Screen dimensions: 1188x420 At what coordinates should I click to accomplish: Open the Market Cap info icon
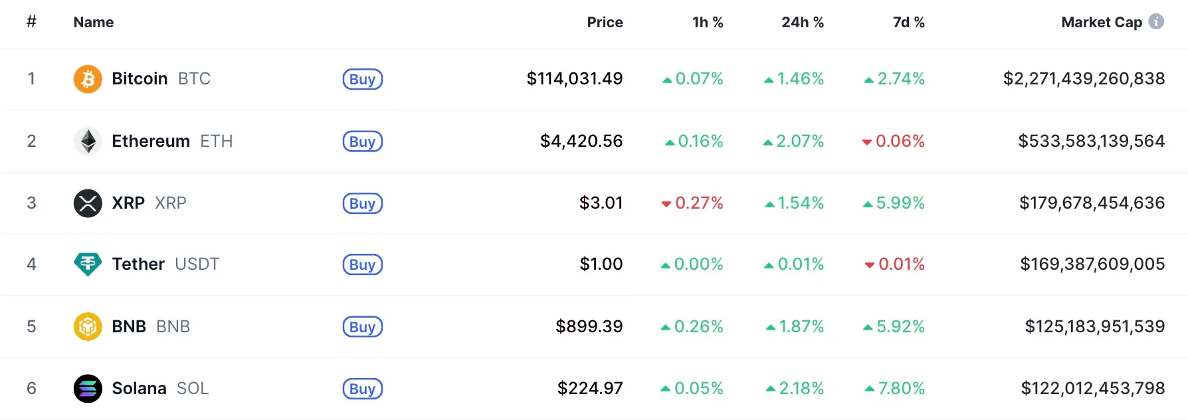[1157, 22]
